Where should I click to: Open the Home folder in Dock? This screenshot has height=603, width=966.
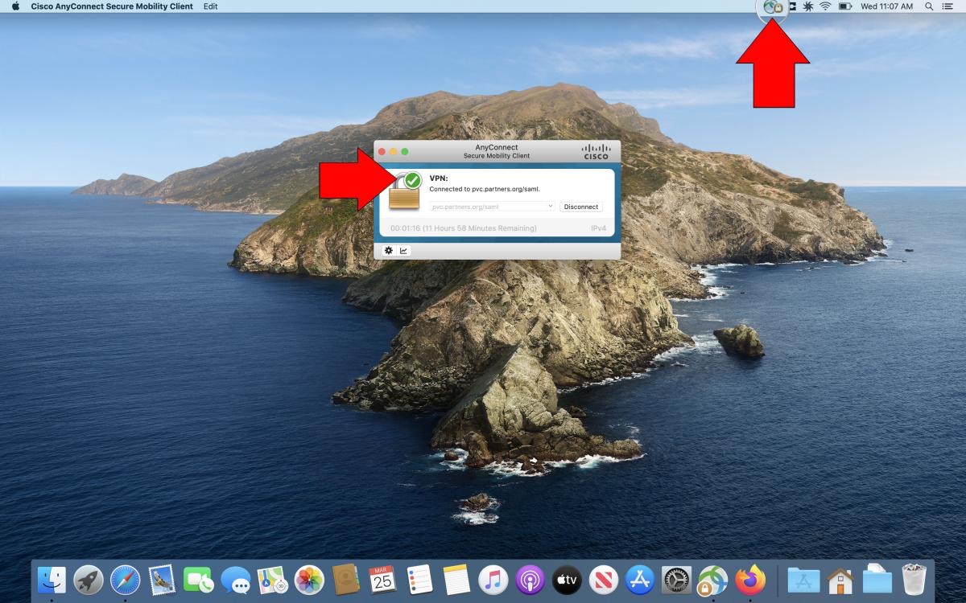point(840,579)
